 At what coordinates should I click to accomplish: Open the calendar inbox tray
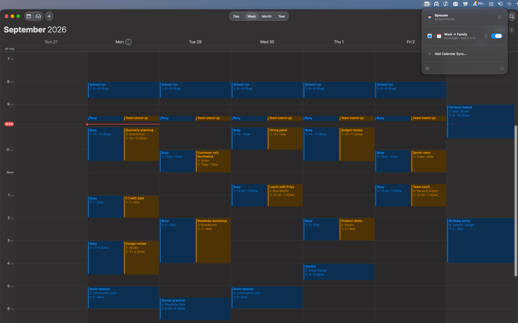[x=38, y=16]
